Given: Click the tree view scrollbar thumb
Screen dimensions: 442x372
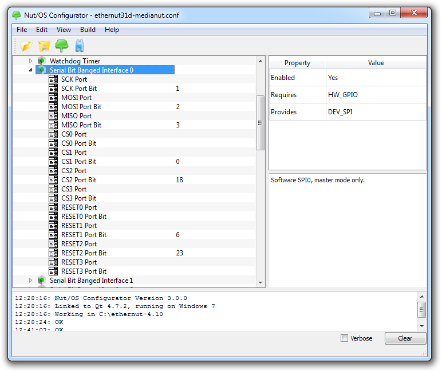Looking at the screenshot, I should click(260, 123).
